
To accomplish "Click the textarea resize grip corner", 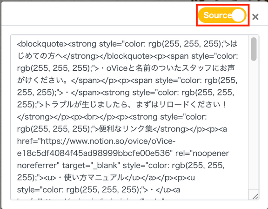I will 255,196.
